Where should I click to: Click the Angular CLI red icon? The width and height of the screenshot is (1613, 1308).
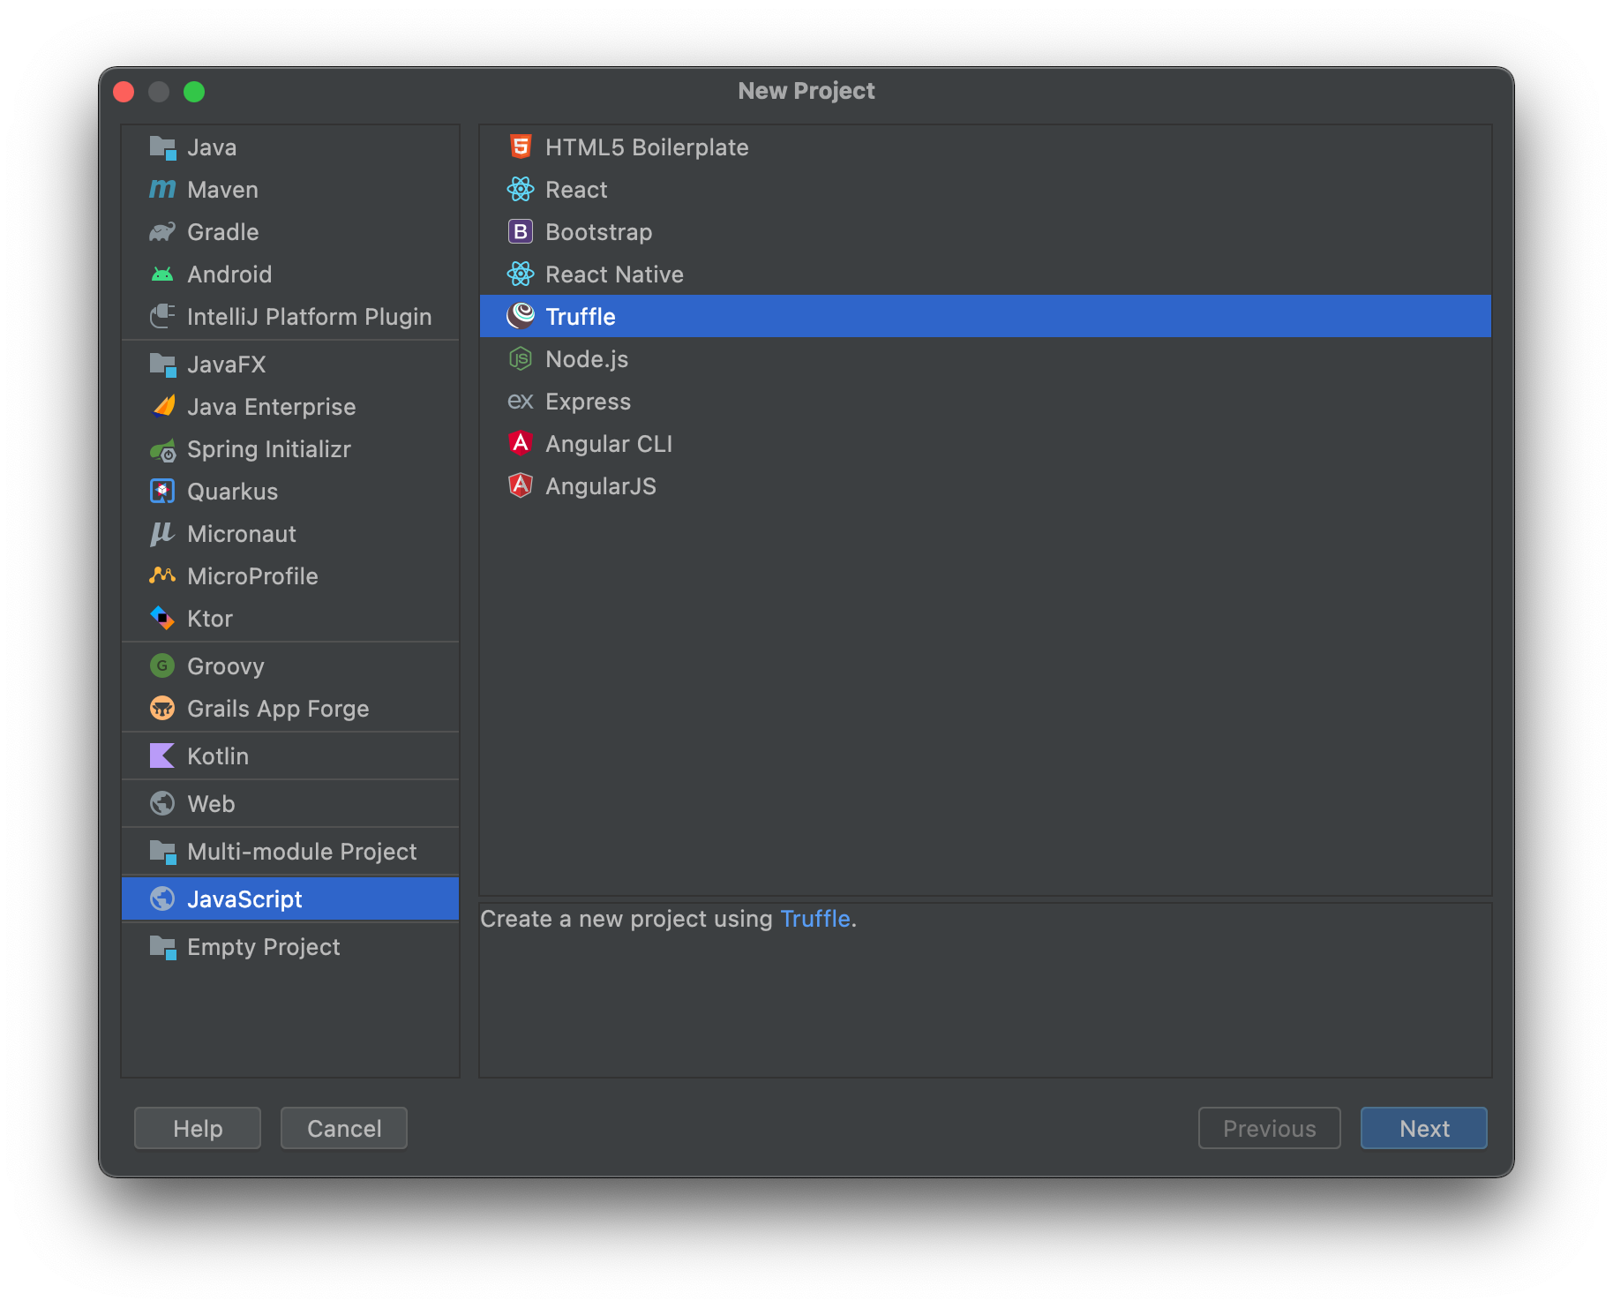click(x=521, y=444)
